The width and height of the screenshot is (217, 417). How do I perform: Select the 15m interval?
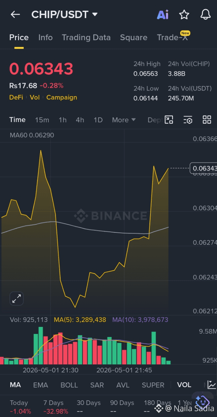(x=42, y=120)
